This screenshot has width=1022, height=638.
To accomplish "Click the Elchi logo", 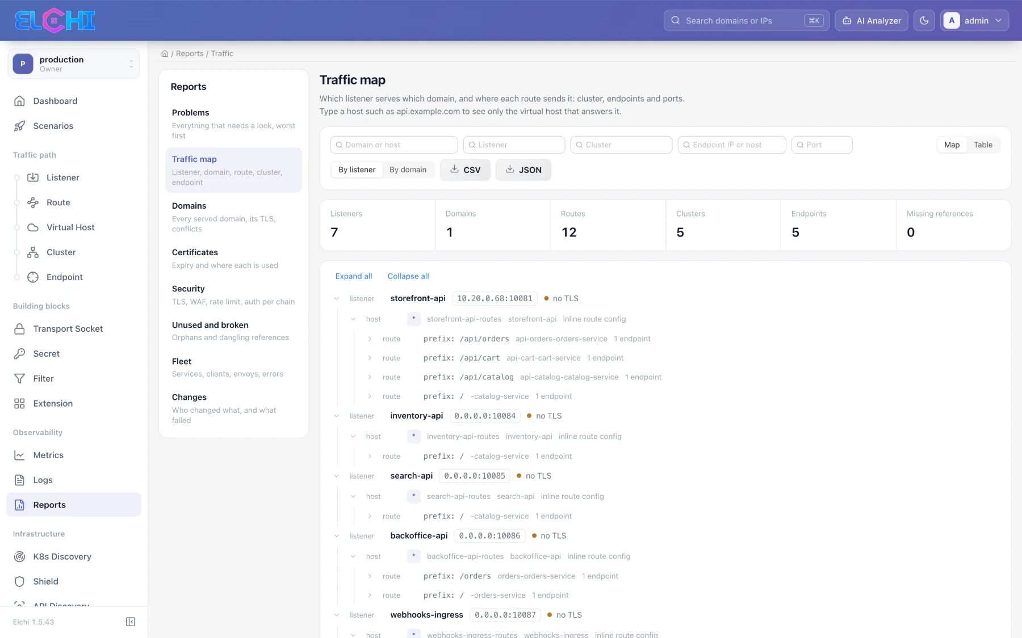I will [x=55, y=20].
